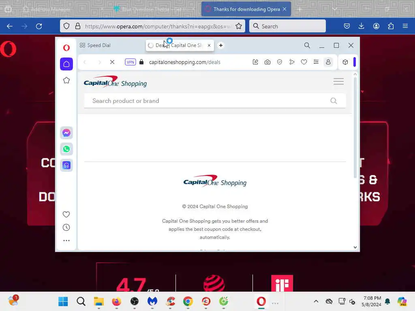Take a snapshot with Opera camera icon
The image size is (415, 311).
(267, 62)
